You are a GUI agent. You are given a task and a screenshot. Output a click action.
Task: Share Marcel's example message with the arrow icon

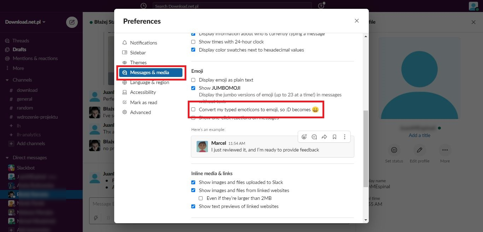point(324,137)
